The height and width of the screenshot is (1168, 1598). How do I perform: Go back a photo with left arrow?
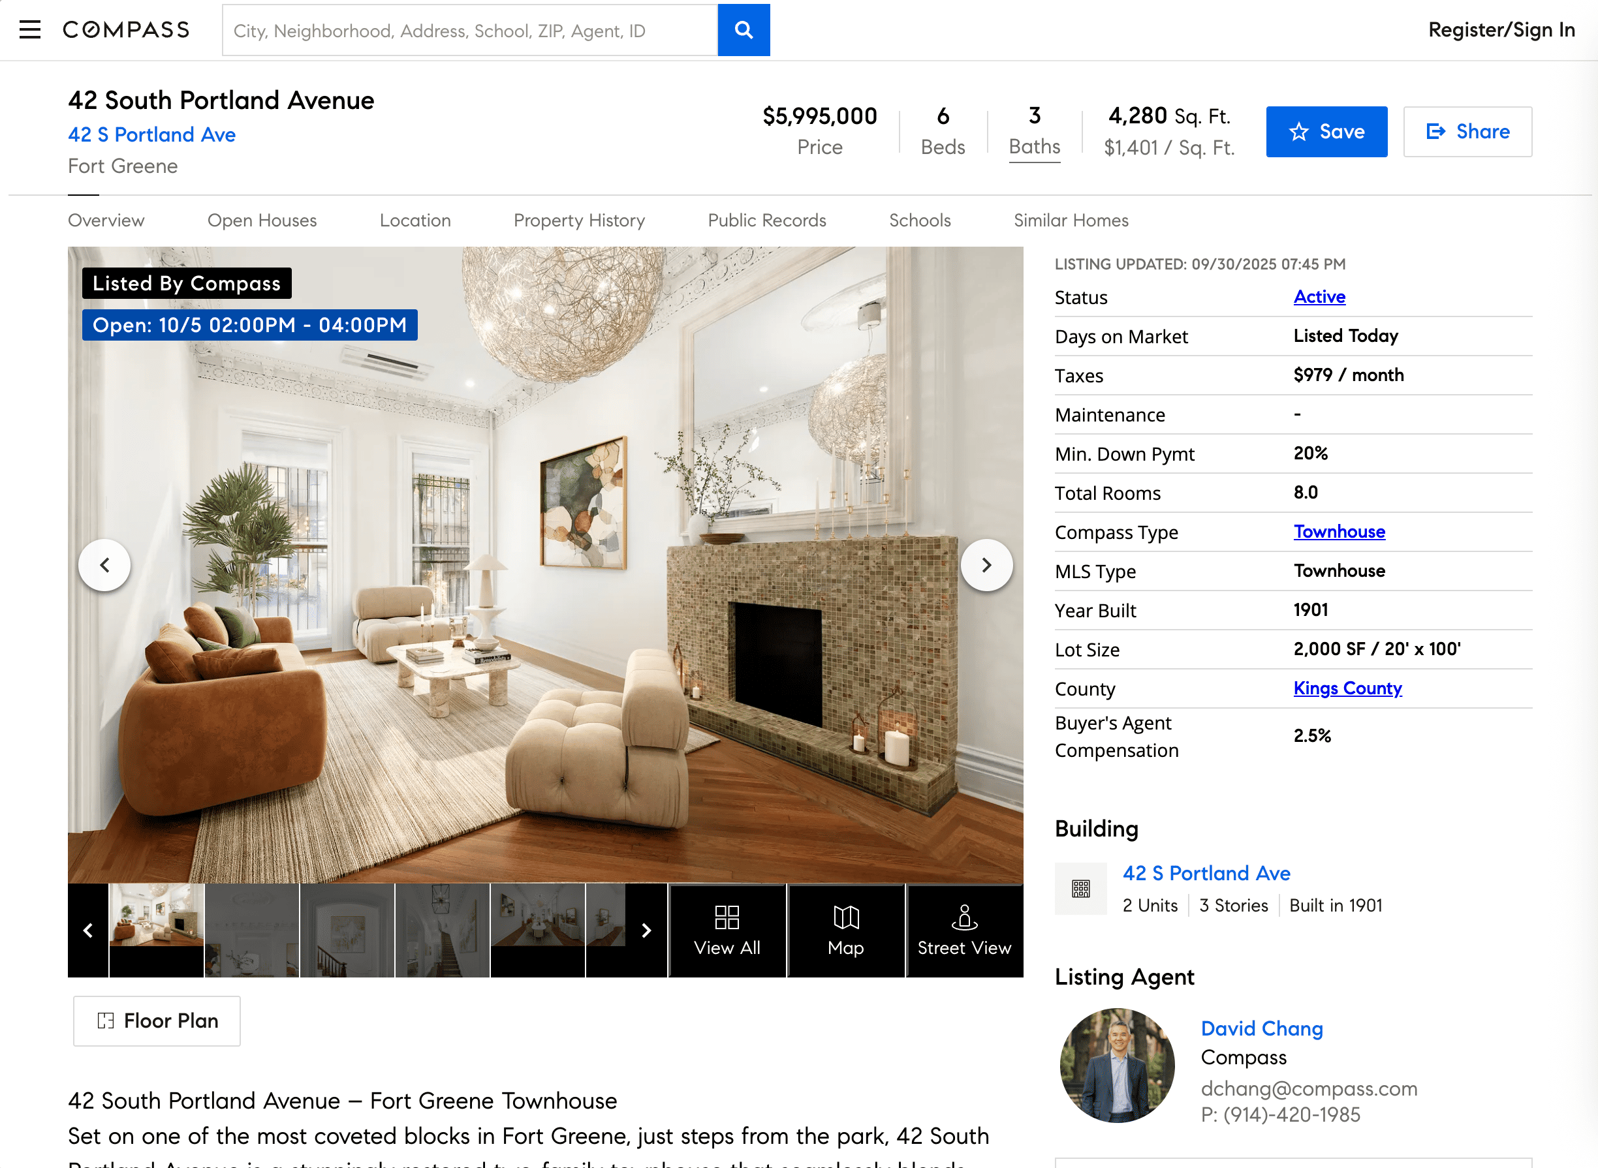[x=104, y=564]
